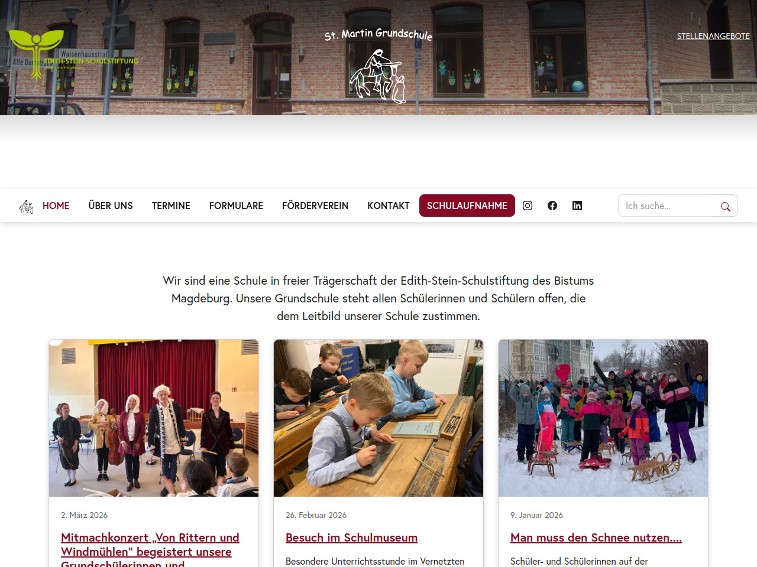757x567 pixels.
Task: Navigate to the KONTAKT page
Action: (389, 206)
